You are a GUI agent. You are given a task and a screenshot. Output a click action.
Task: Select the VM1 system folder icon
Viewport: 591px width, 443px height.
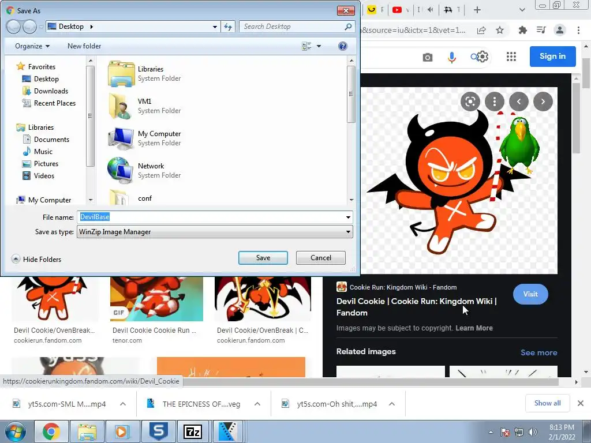click(x=121, y=106)
